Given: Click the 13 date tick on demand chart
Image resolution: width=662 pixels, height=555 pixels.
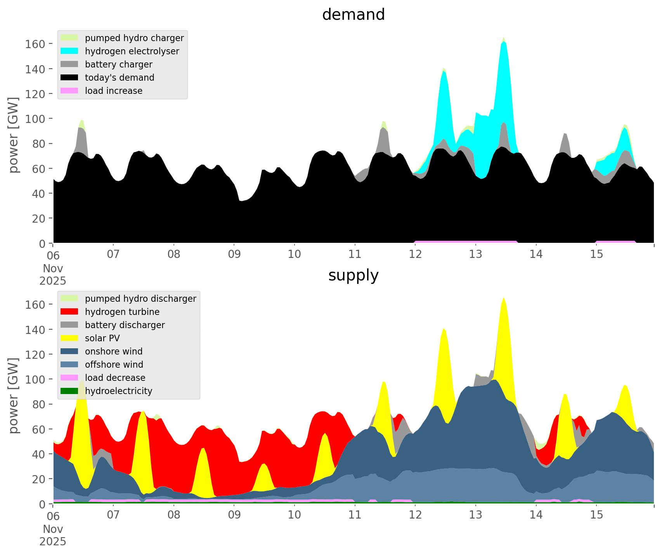Looking at the screenshot, I should pyautogui.click(x=475, y=254).
